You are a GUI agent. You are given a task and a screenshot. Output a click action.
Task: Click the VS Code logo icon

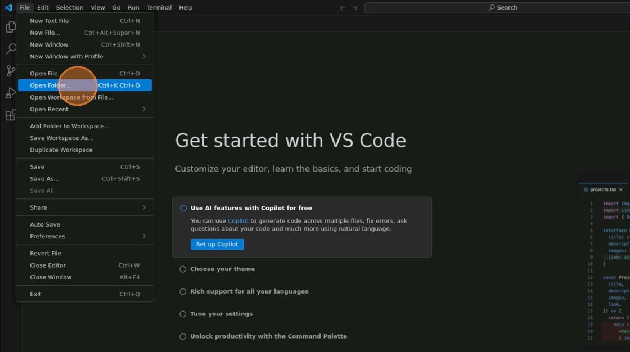click(8, 7)
